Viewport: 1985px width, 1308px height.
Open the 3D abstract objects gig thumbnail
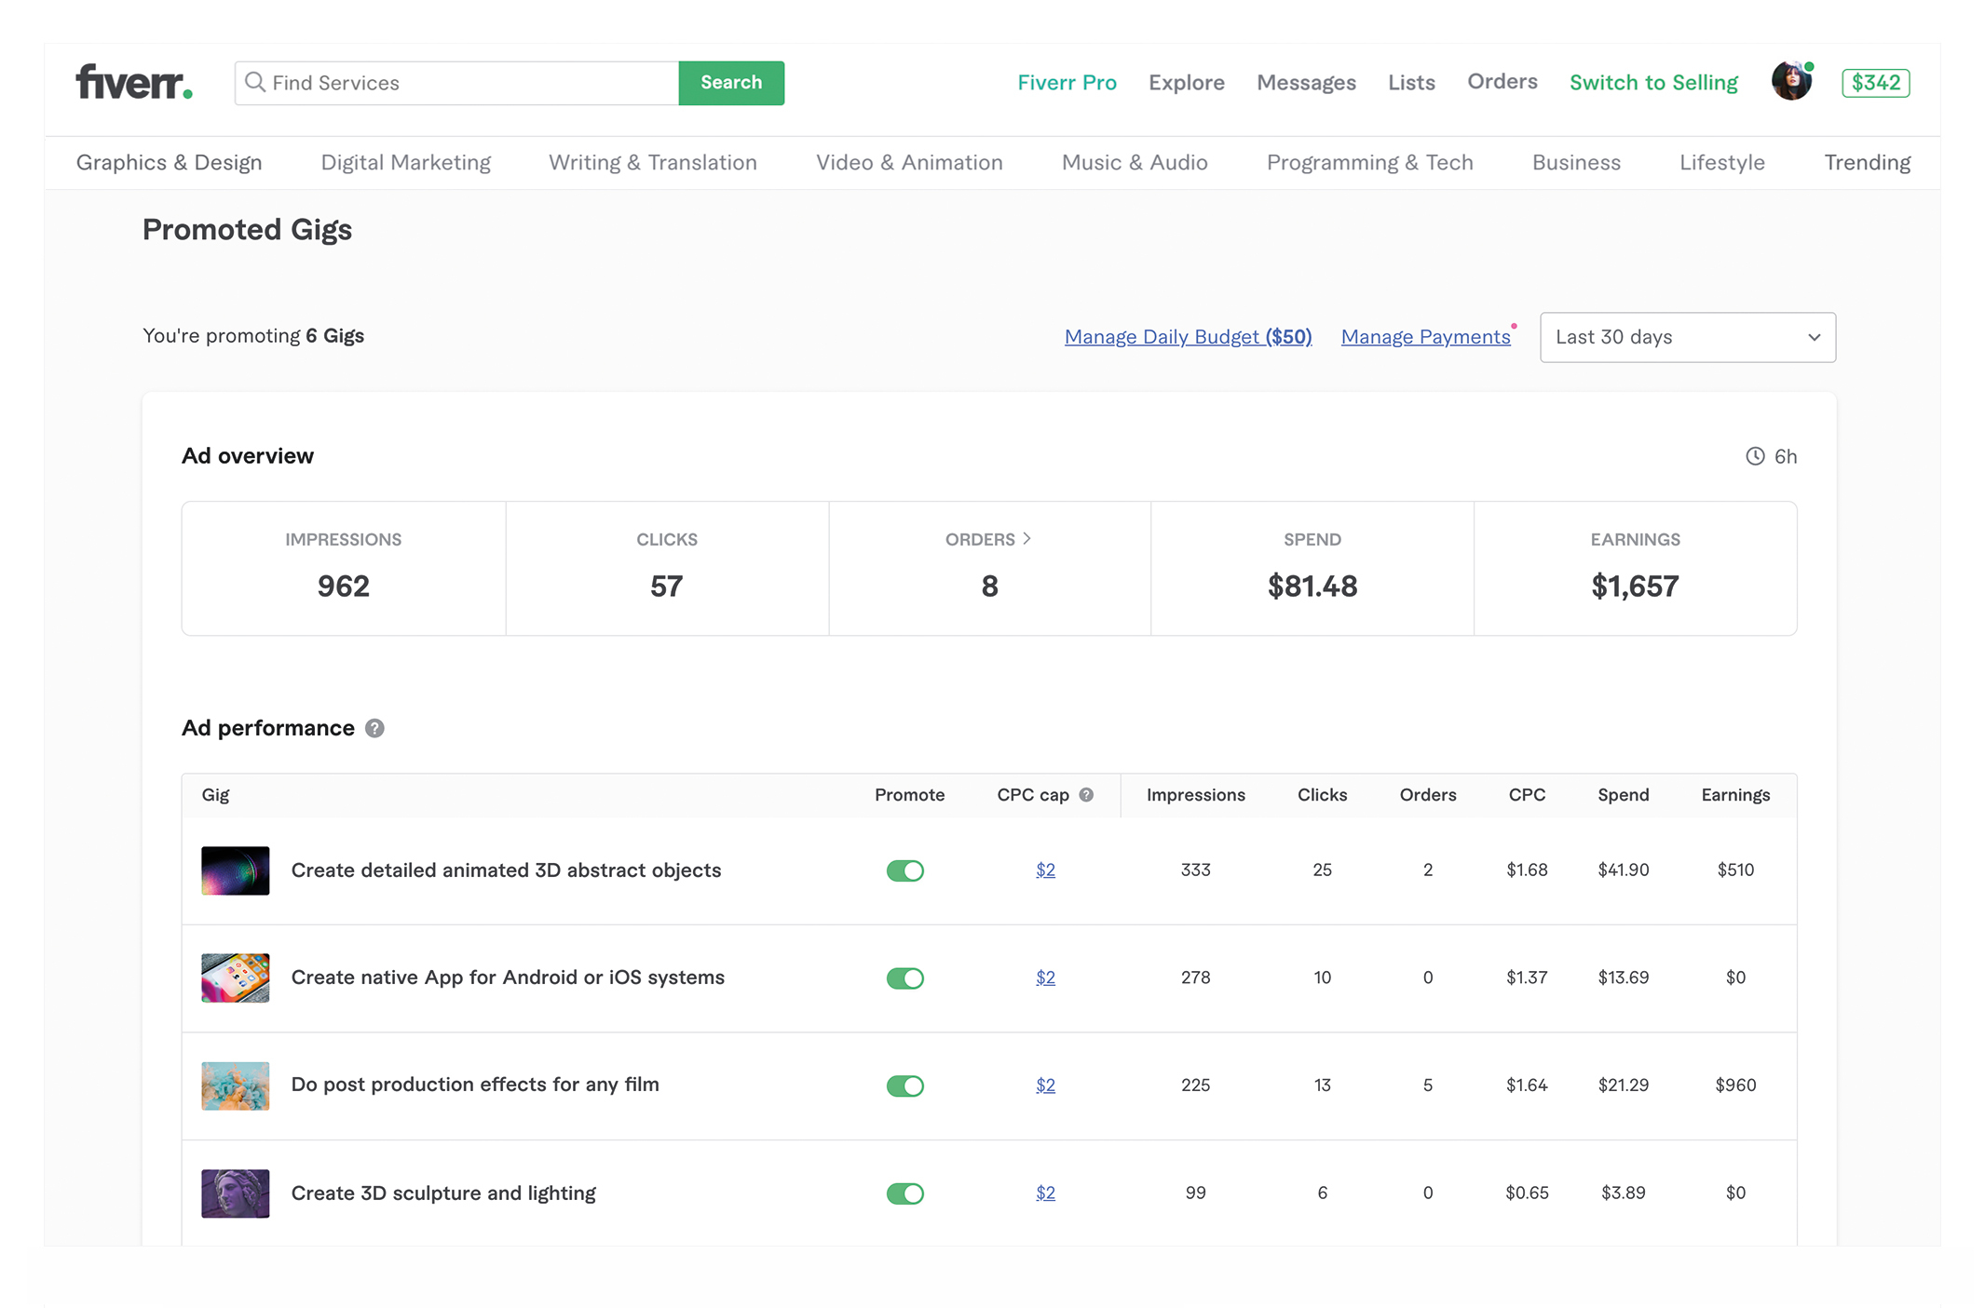point(235,870)
